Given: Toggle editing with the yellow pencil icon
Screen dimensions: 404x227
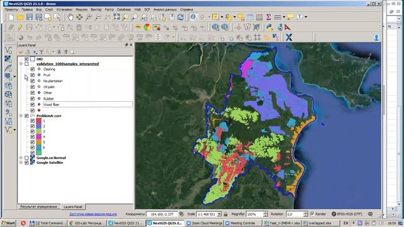Looking at the screenshot, I should point(20,27).
